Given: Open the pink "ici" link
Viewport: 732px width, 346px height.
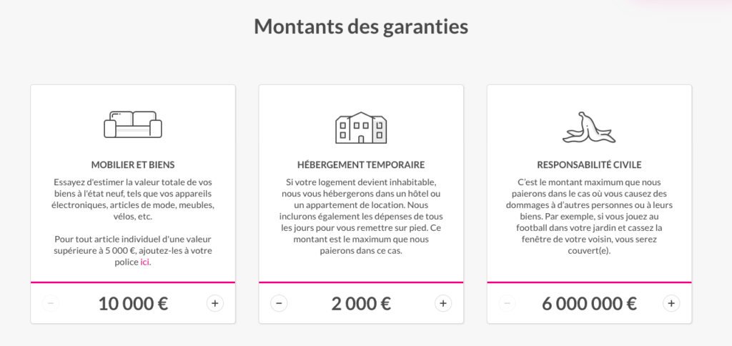Looking at the screenshot, I should pos(144,262).
